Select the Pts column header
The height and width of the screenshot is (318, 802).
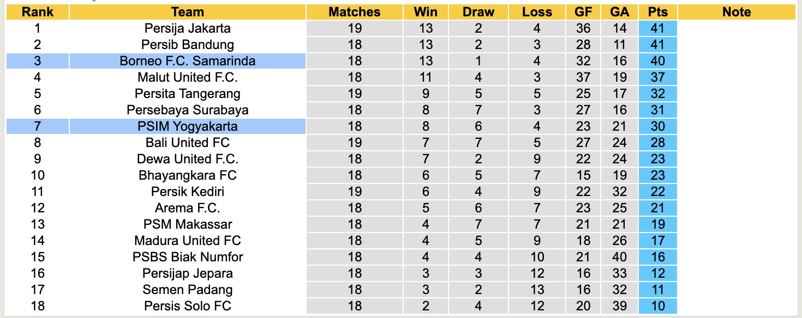(x=658, y=12)
